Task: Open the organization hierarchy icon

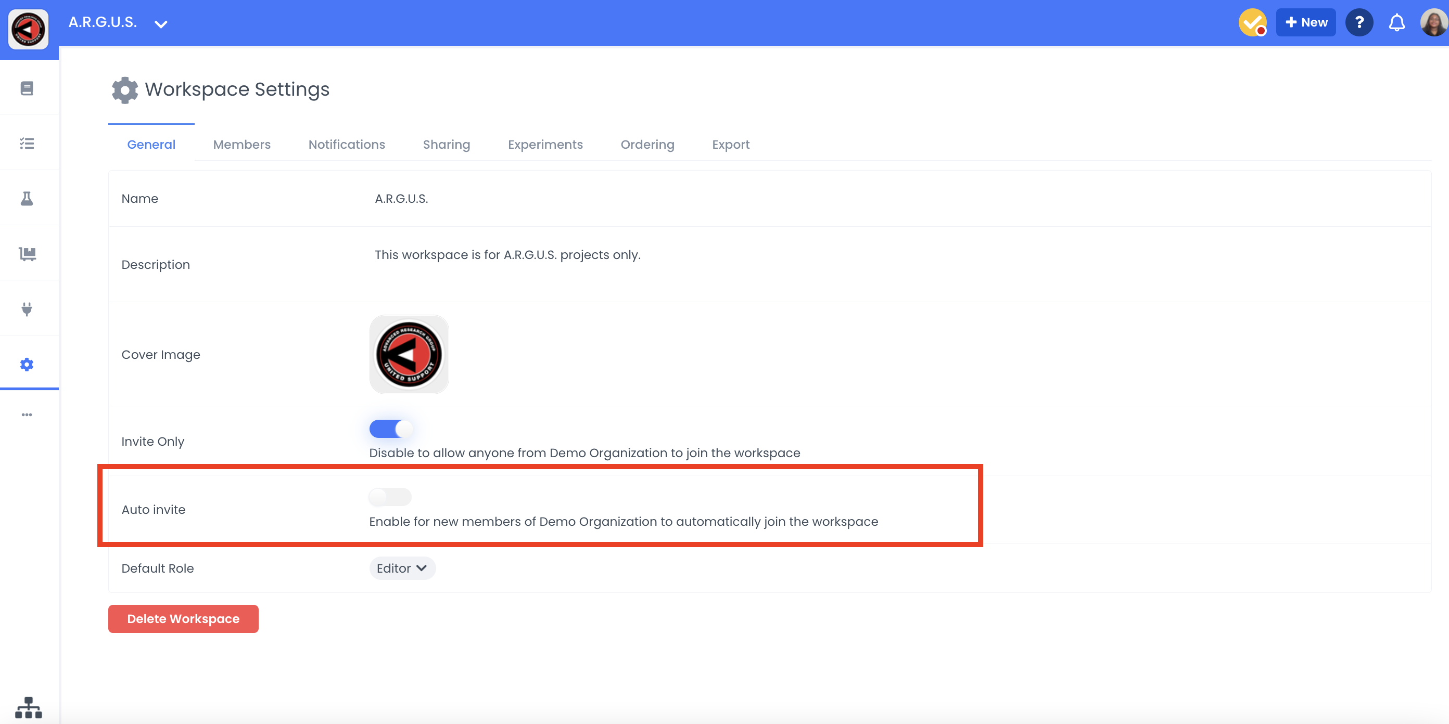Action: [28, 707]
